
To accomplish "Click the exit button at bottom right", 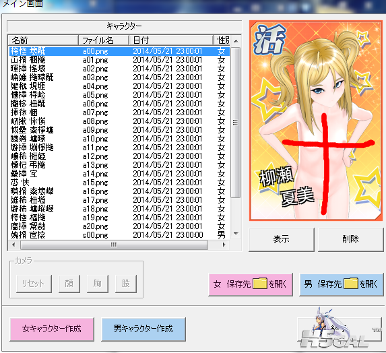I will (x=340, y=329).
